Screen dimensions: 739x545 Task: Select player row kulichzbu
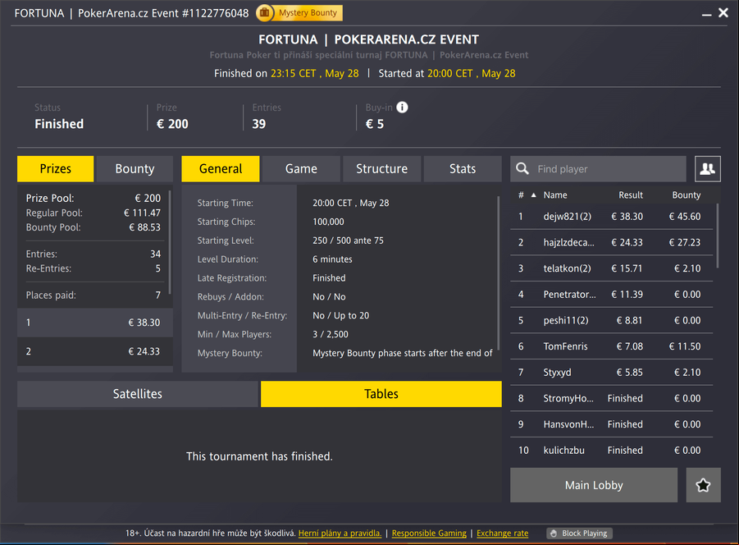click(611, 451)
